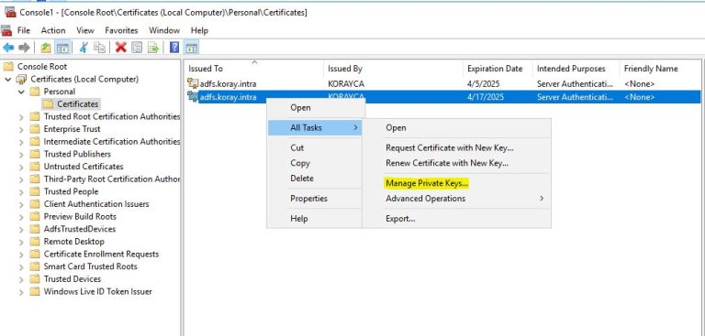
Task: Expand the Enterprise Trust folder
Action: (21, 129)
